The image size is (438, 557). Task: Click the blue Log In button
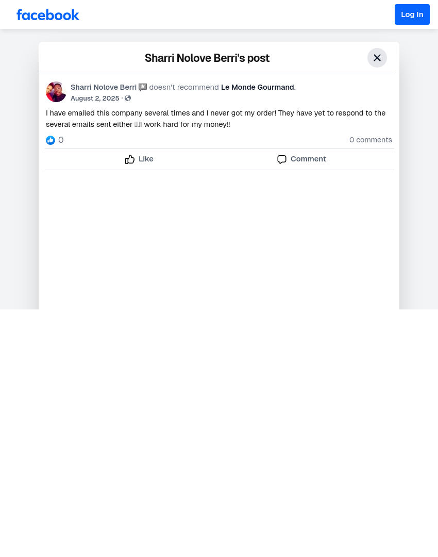click(412, 14)
